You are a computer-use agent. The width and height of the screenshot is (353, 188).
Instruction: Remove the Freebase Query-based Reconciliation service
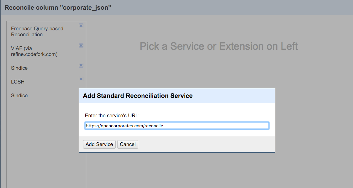pos(81,26)
